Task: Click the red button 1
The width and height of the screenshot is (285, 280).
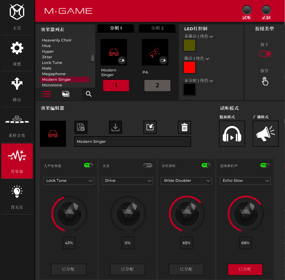Action: [x=116, y=85]
